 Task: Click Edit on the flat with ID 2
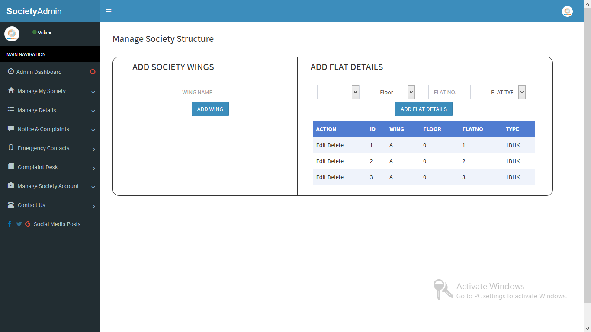320,161
